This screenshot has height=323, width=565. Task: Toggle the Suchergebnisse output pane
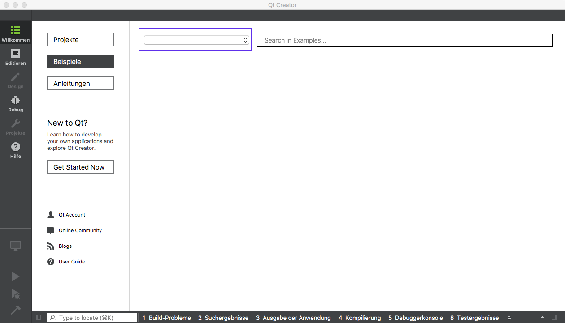pos(223,318)
